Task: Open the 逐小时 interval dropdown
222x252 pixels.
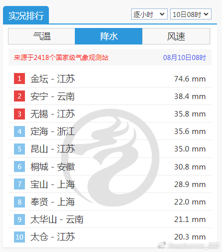Action: [x=149, y=14]
